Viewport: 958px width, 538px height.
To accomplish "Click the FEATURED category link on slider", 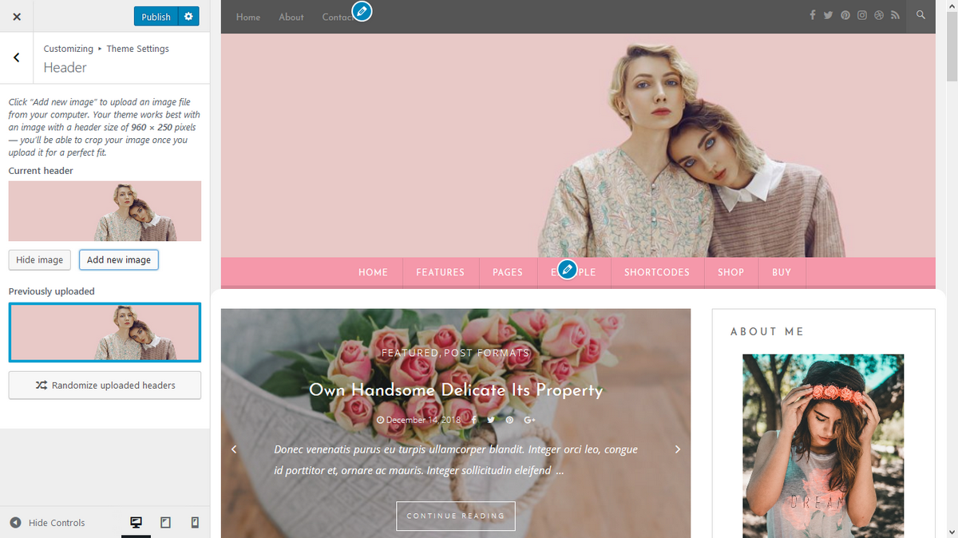I will pos(410,352).
